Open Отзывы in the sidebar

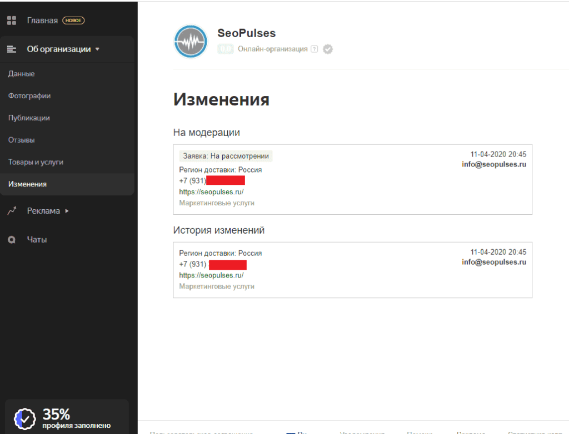pos(22,140)
